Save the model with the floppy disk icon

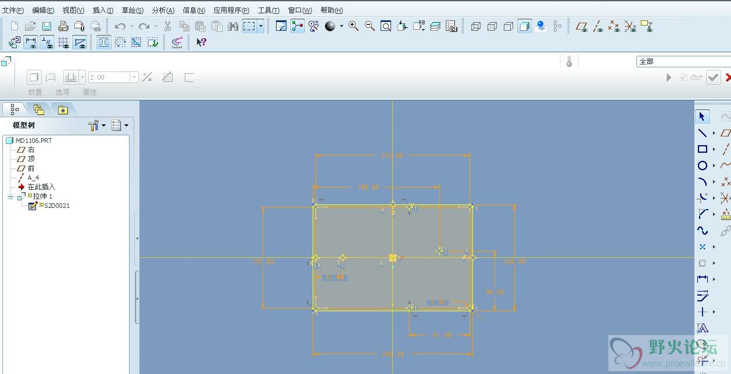pyautogui.click(x=46, y=26)
